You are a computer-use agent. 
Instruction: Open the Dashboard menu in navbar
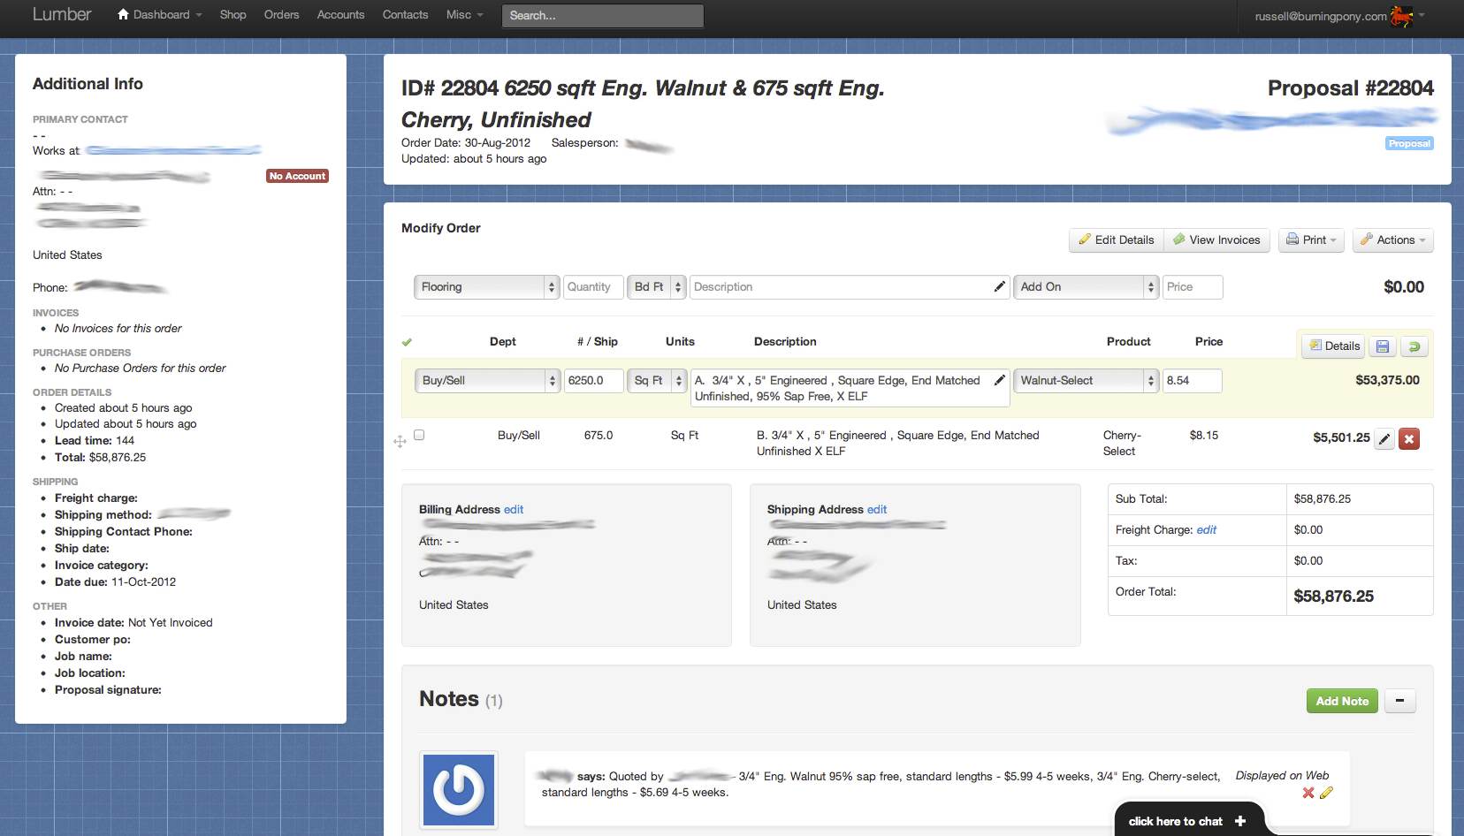160,15
